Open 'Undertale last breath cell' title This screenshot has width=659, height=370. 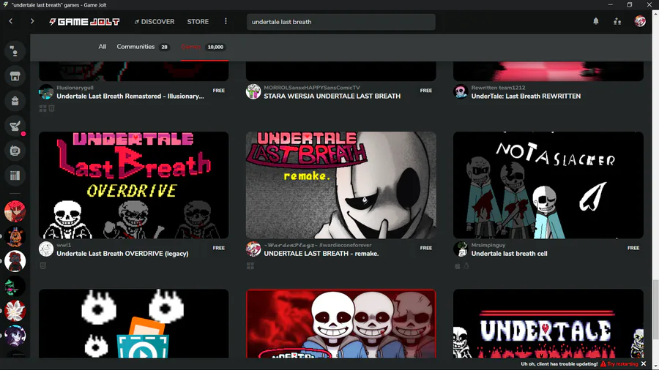point(509,254)
